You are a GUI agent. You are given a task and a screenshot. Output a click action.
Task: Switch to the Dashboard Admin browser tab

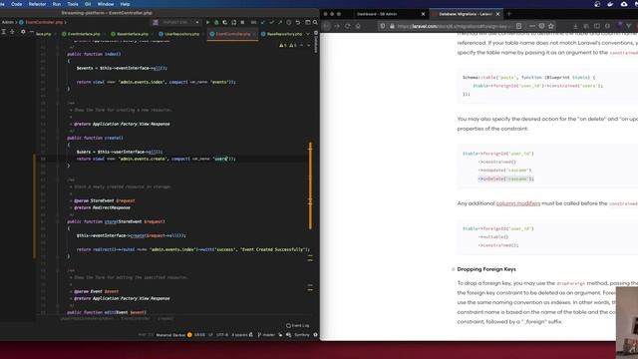(x=377, y=14)
